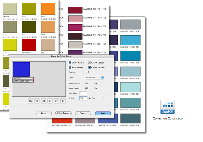This screenshot has width=203, height=142.
Task: Click the dark olive 1156 swatch
Action: click(29, 27)
